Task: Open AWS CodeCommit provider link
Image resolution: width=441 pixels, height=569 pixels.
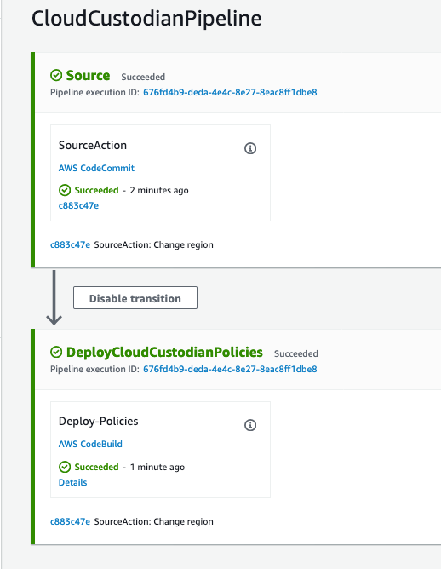Action: pyautogui.click(x=96, y=168)
